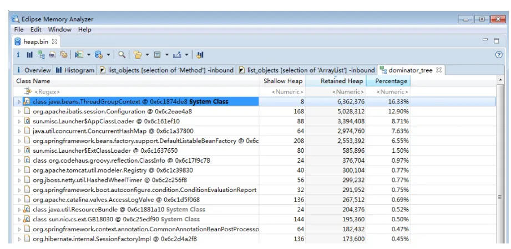Viewport: 511px width, 249px height.
Task: Open the Window menu
Action: click(x=59, y=29)
